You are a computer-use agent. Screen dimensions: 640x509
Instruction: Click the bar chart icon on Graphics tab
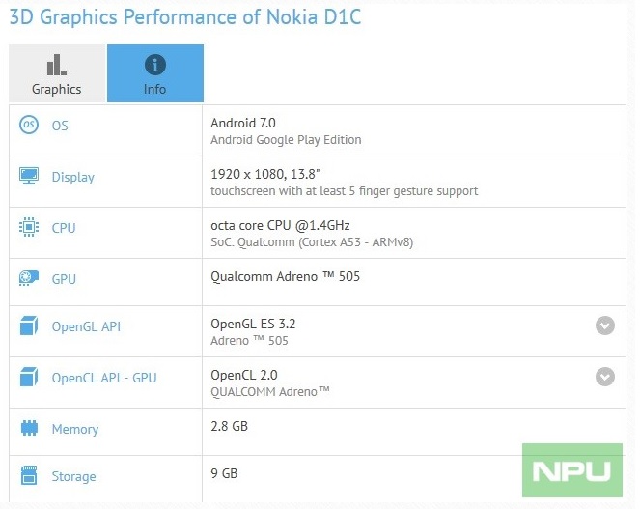[57, 65]
